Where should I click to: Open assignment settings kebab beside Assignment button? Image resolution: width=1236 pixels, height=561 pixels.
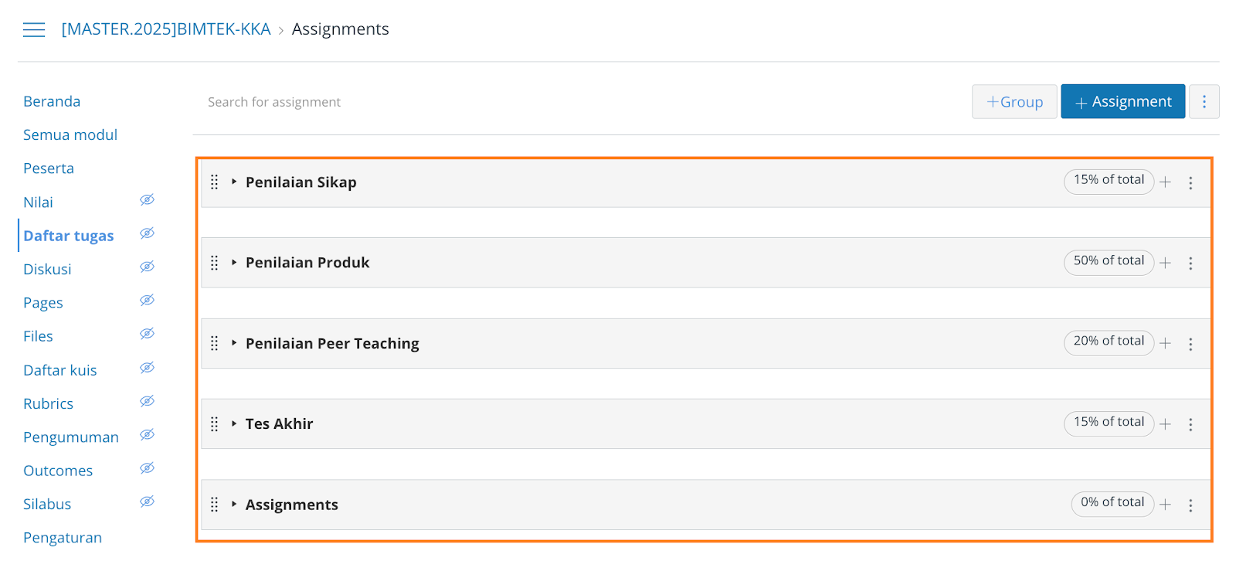pyautogui.click(x=1204, y=102)
